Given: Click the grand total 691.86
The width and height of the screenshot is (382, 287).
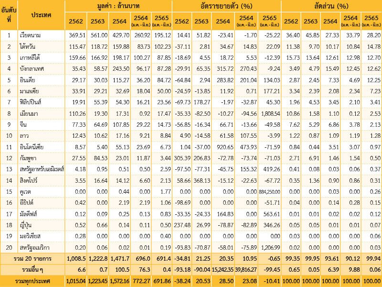Looking at the screenshot, I should [x=162, y=281].
